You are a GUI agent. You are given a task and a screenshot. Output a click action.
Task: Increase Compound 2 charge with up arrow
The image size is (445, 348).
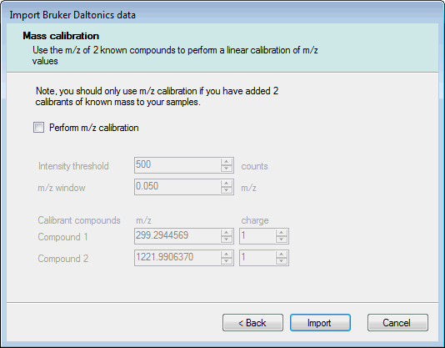(x=282, y=255)
